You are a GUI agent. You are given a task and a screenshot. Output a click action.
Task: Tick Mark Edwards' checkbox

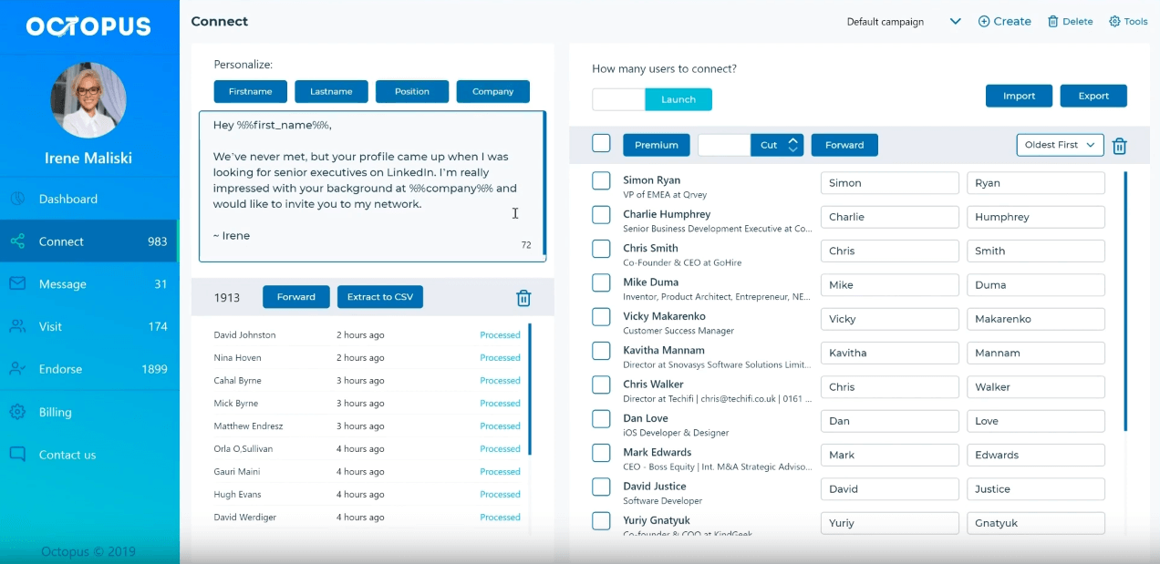coord(601,453)
